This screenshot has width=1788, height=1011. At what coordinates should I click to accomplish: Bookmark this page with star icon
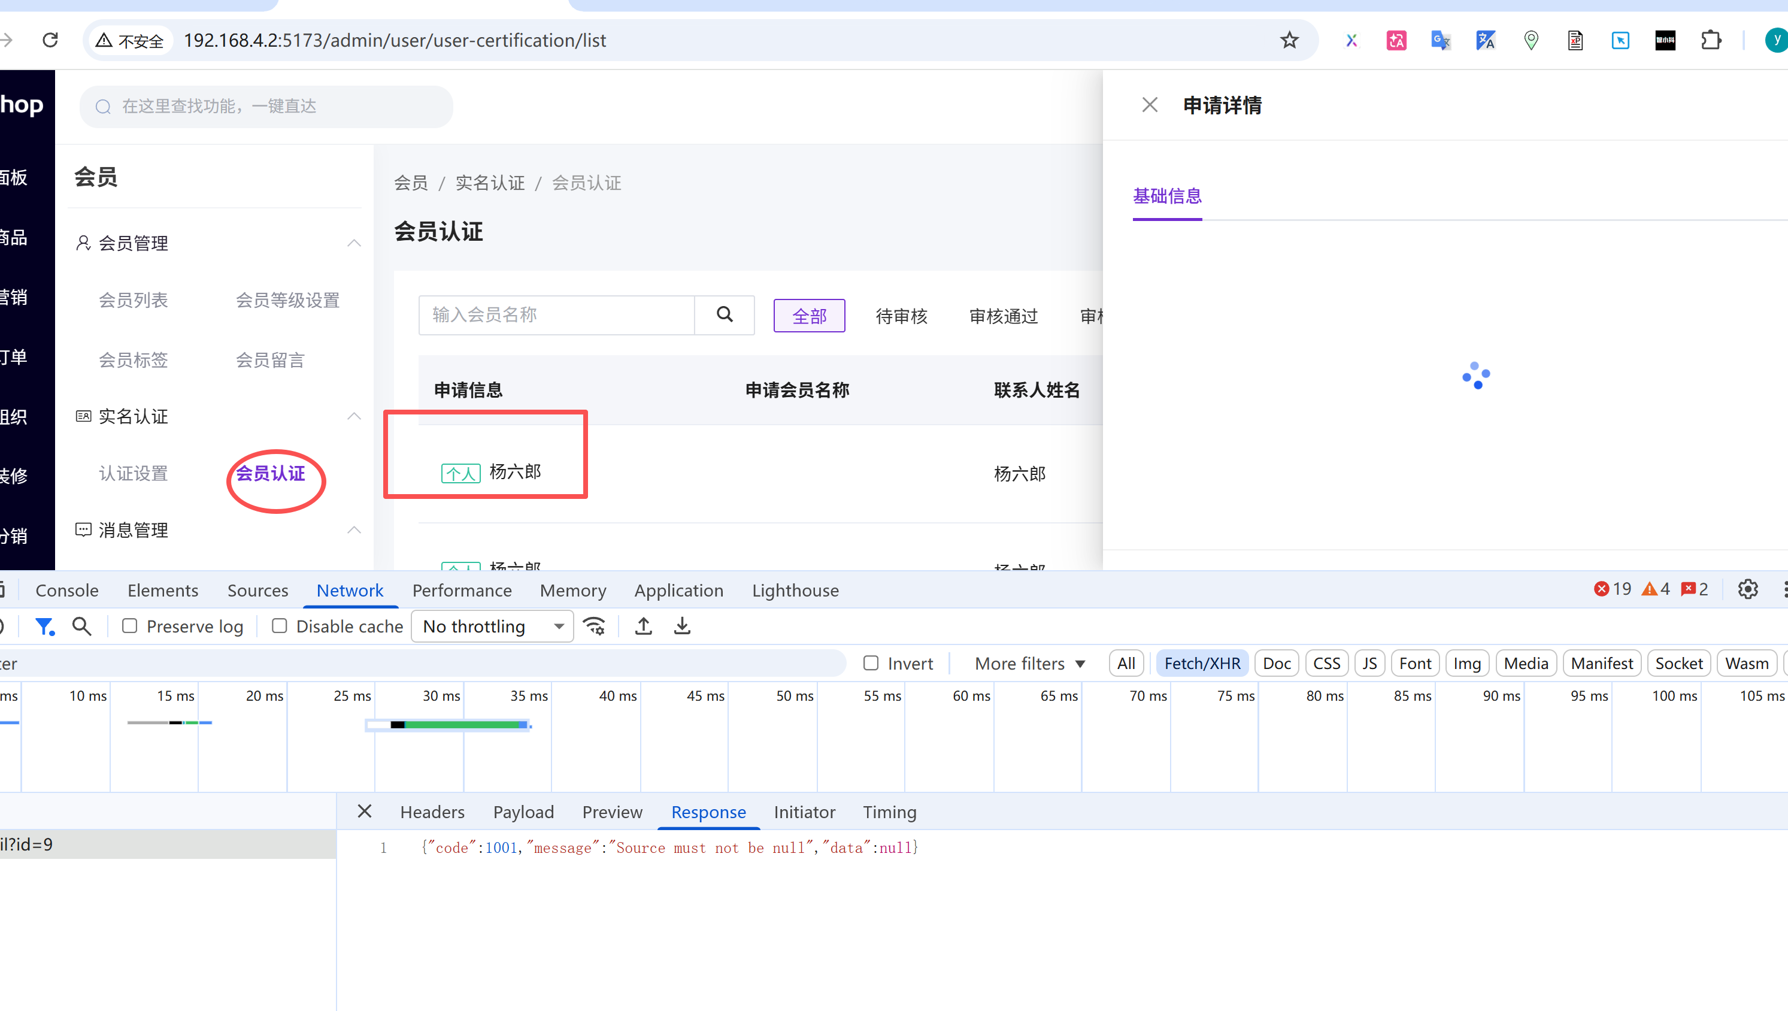click(x=1289, y=40)
